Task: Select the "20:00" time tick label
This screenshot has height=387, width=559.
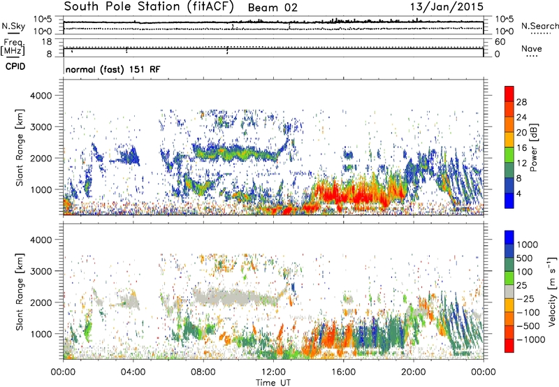Action: [x=413, y=372]
